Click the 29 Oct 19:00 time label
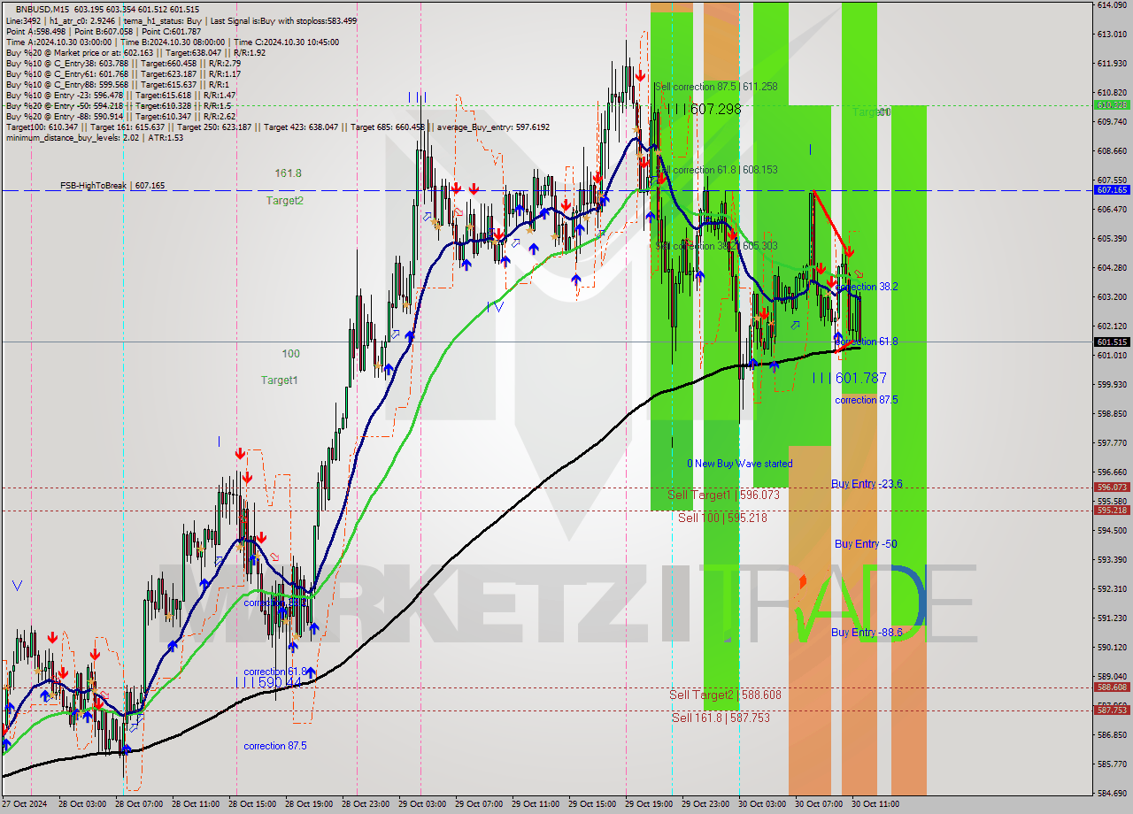This screenshot has height=814, width=1133. [648, 804]
